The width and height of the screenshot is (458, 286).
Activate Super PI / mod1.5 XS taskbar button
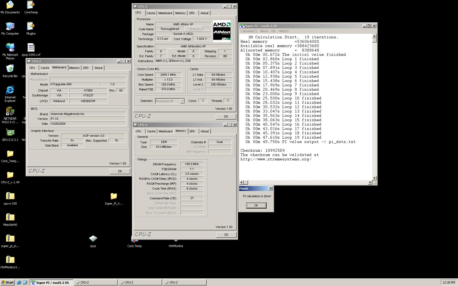click(x=52, y=282)
